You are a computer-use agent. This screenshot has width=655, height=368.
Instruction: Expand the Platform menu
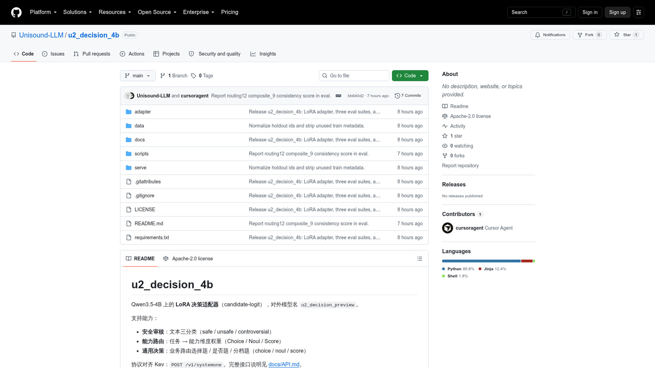43,12
